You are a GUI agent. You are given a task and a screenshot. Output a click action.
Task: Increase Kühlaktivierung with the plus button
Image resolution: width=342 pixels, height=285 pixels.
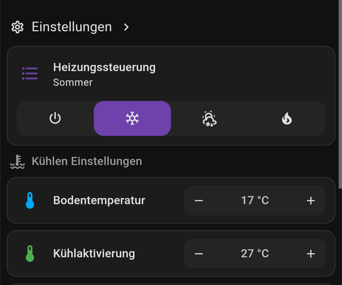pyautogui.click(x=311, y=254)
